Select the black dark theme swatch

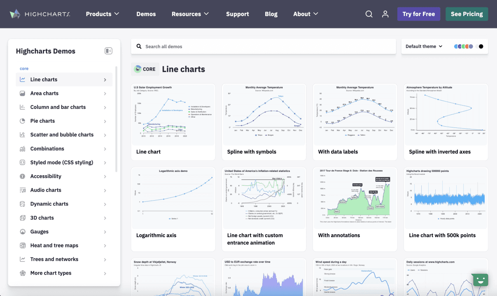click(x=481, y=46)
